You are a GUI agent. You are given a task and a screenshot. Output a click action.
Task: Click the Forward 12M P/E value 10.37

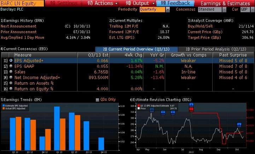165,32
